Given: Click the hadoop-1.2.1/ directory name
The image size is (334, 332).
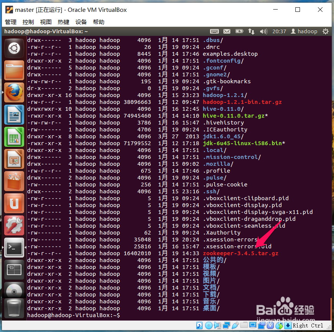Looking at the screenshot, I should point(225,95).
